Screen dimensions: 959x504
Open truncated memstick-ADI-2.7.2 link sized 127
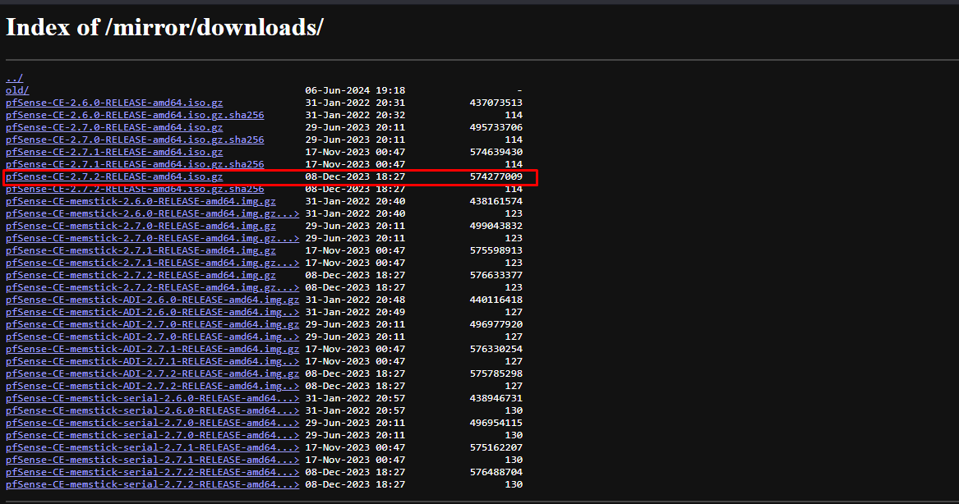click(x=152, y=386)
